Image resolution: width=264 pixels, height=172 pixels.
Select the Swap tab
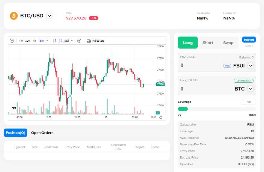click(x=228, y=43)
